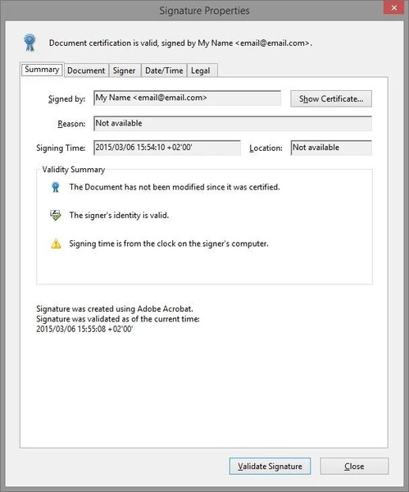The width and height of the screenshot is (409, 492).
Task: Click 'Signature was created using Adobe Acrobat.' text
Action: [115, 309]
